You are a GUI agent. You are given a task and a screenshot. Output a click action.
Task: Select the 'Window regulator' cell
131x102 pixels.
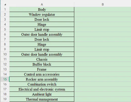[42, 14]
